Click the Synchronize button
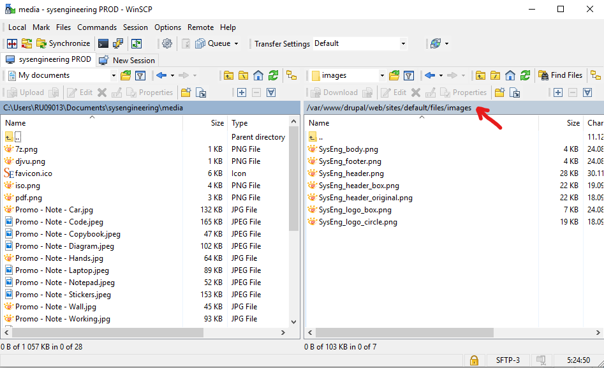604x368 pixels. (x=63, y=43)
